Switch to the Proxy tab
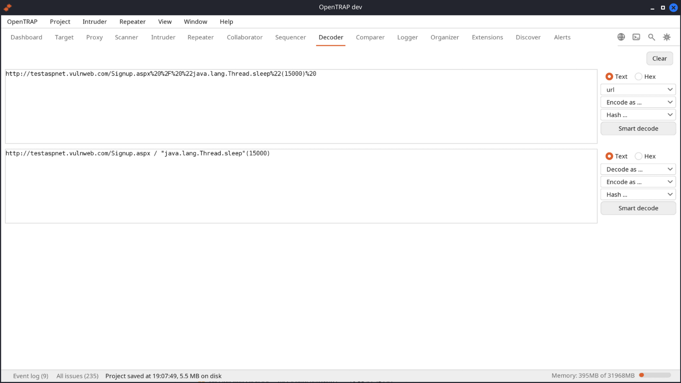 pyautogui.click(x=94, y=37)
